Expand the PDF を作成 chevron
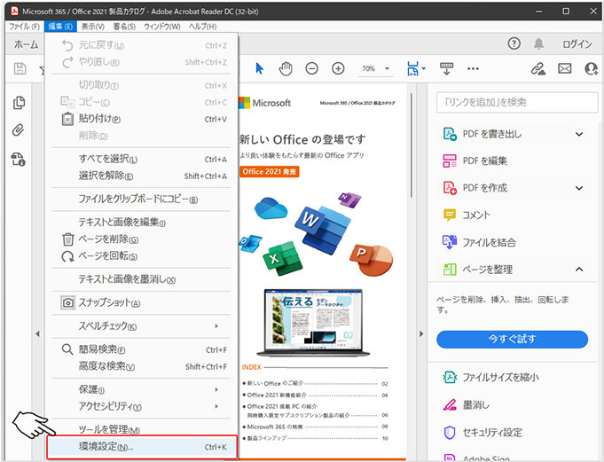The height and width of the screenshot is (462, 604). pos(579,188)
